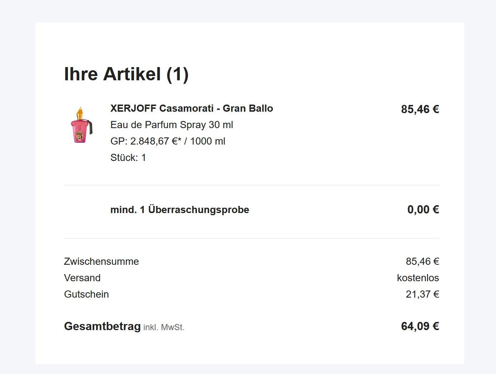Click the bold product price 85,46 €
The image size is (496, 374).
coord(420,109)
